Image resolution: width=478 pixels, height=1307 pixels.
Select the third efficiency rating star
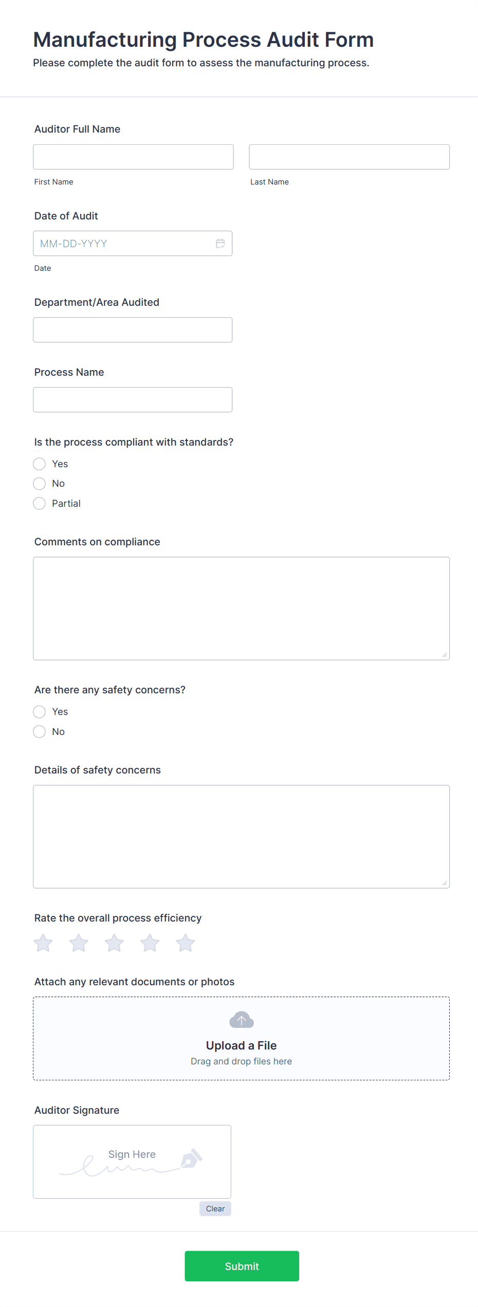coord(114,943)
